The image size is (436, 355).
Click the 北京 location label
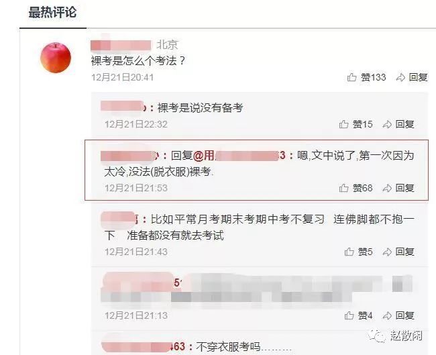pyautogui.click(x=167, y=45)
